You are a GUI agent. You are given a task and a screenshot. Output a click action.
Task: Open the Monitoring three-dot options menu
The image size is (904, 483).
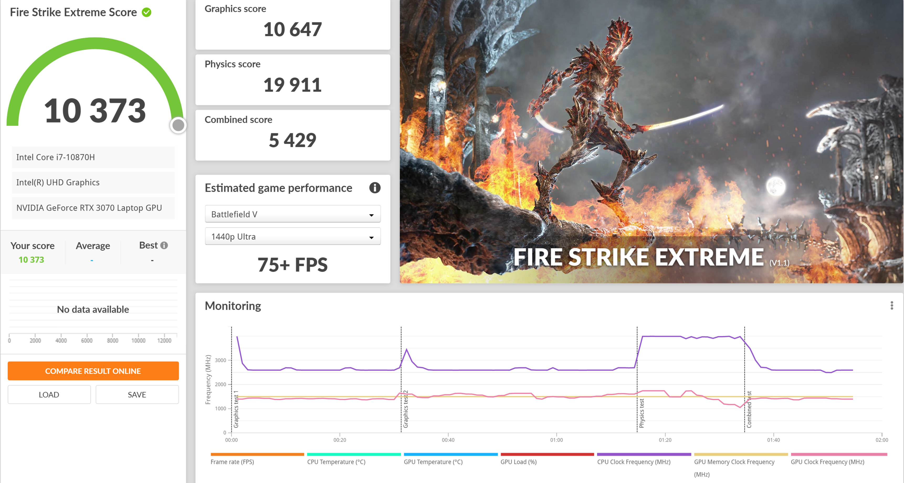[x=891, y=306]
